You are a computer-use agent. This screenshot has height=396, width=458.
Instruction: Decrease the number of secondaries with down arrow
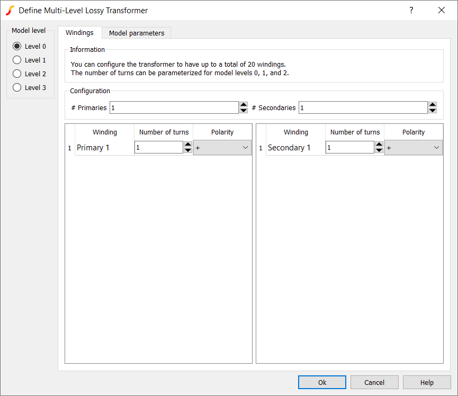pos(432,111)
